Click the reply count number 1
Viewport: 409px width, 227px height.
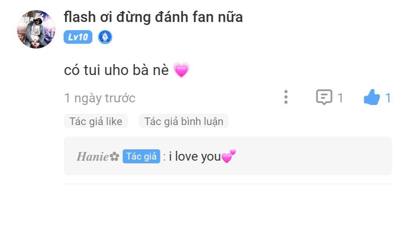point(340,98)
